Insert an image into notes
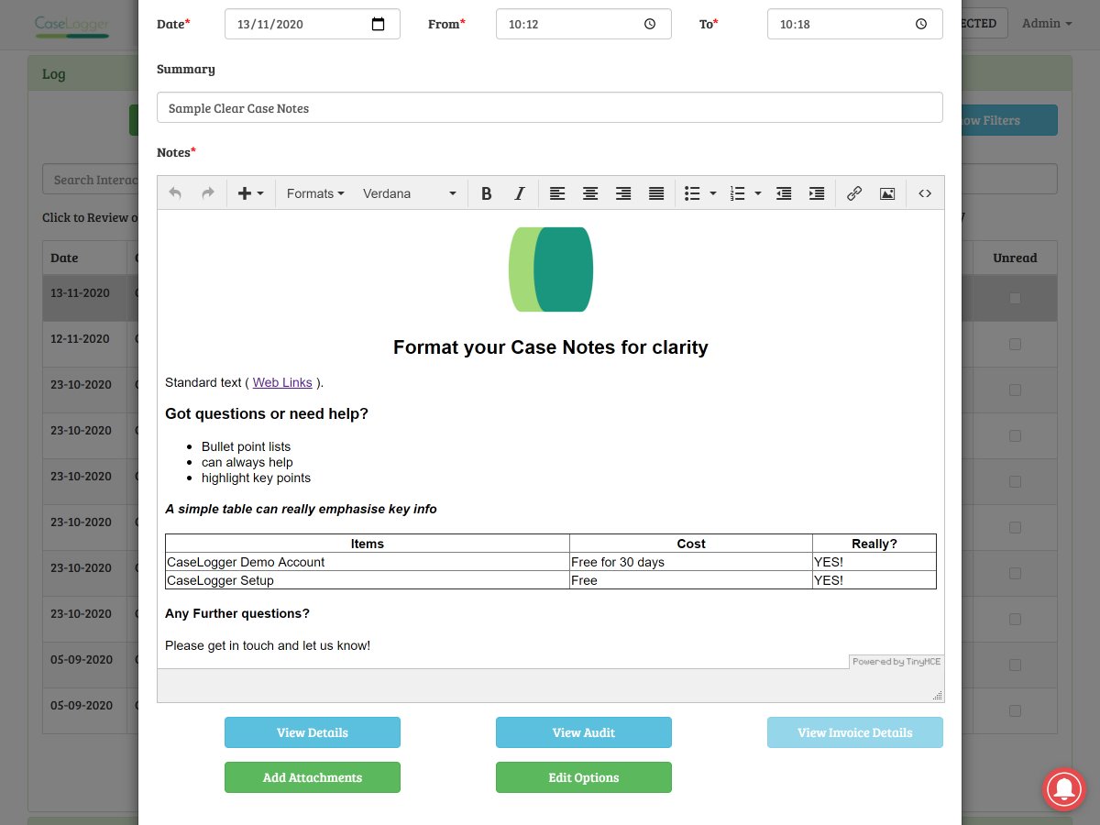1100x825 pixels. point(887,193)
